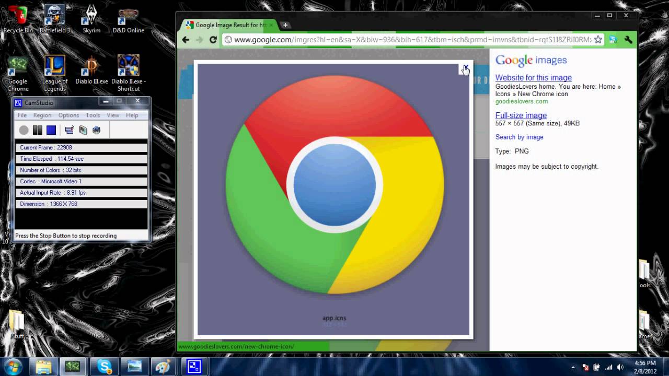Screen dimensions: 669x376
Task: Open the Options menu in CamStudio
Action: pos(68,115)
